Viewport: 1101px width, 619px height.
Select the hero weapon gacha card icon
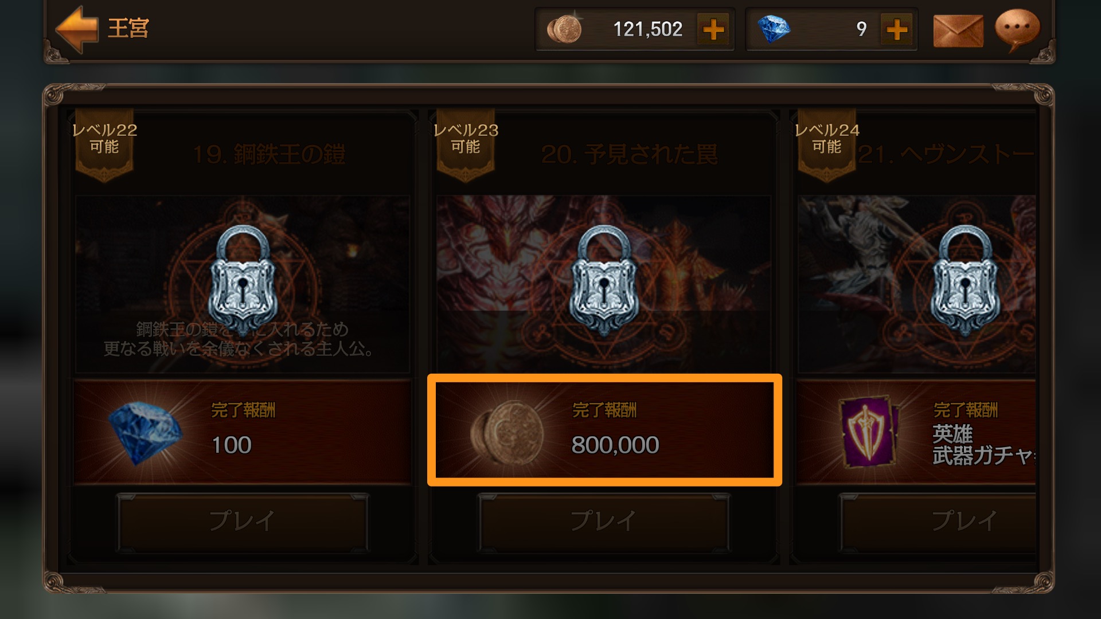click(x=868, y=433)
